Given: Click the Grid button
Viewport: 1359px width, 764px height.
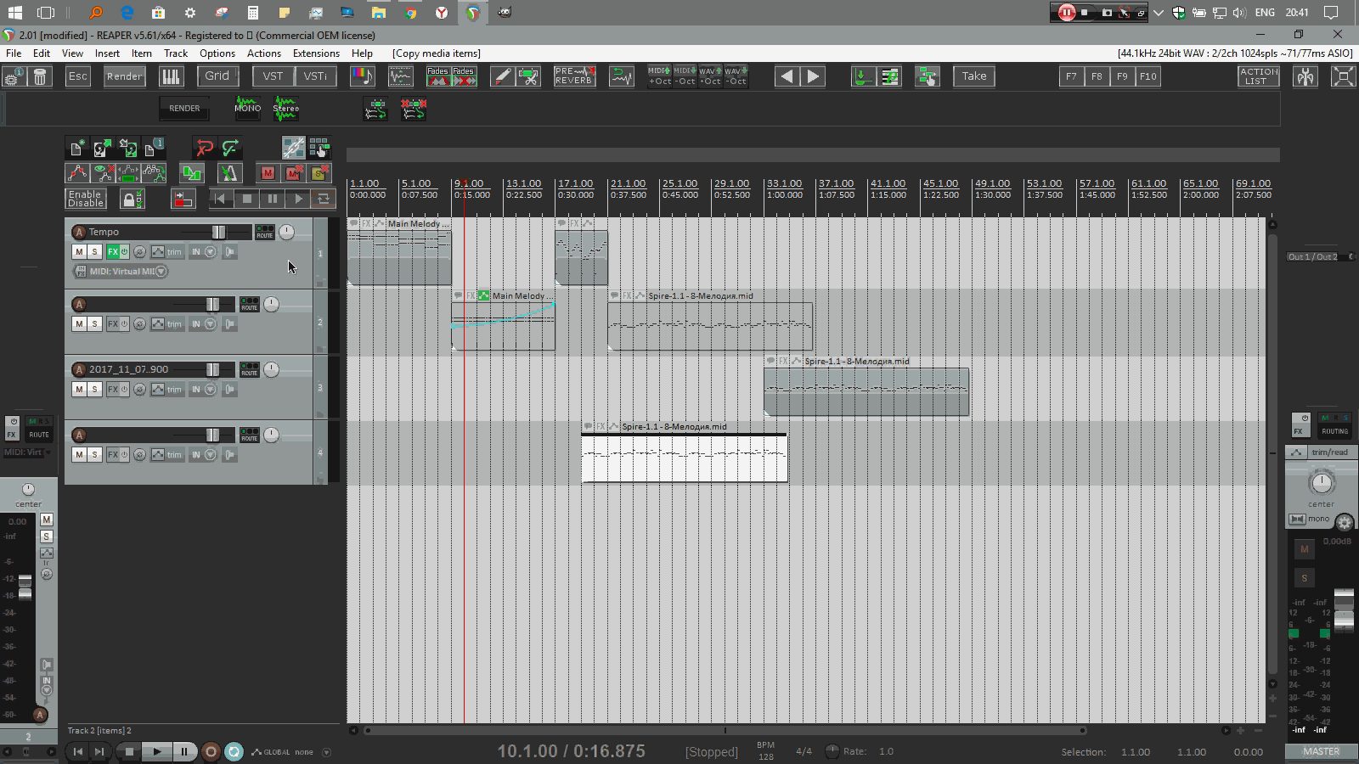Looking at the screenshot, I should 217,76.
